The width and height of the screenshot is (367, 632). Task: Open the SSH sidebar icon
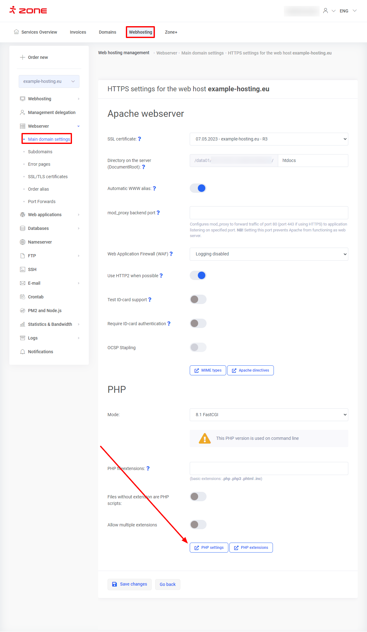(22, 269)
